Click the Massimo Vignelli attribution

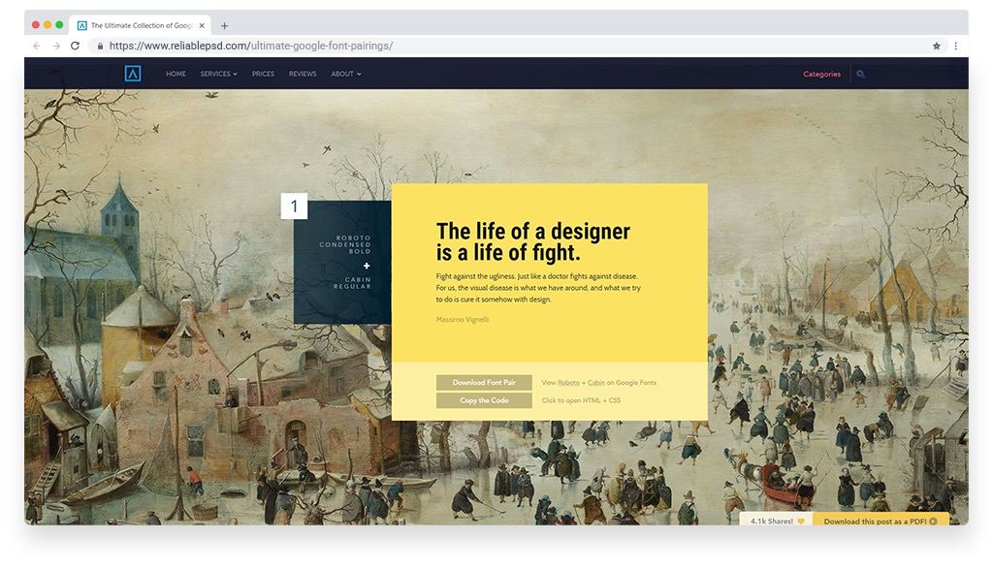point(463,320)
